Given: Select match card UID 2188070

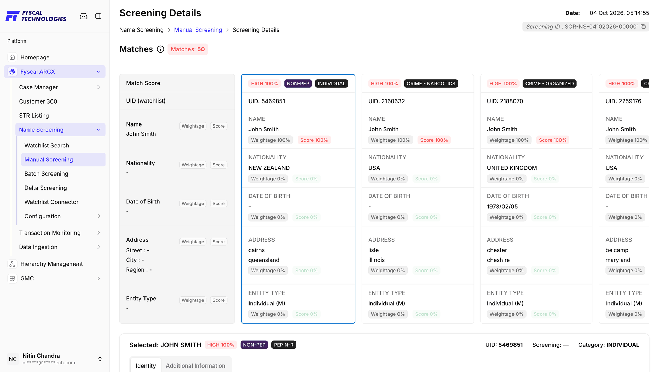Looking at the screenshot, I should pyautogui.click(x=536, y=199).
